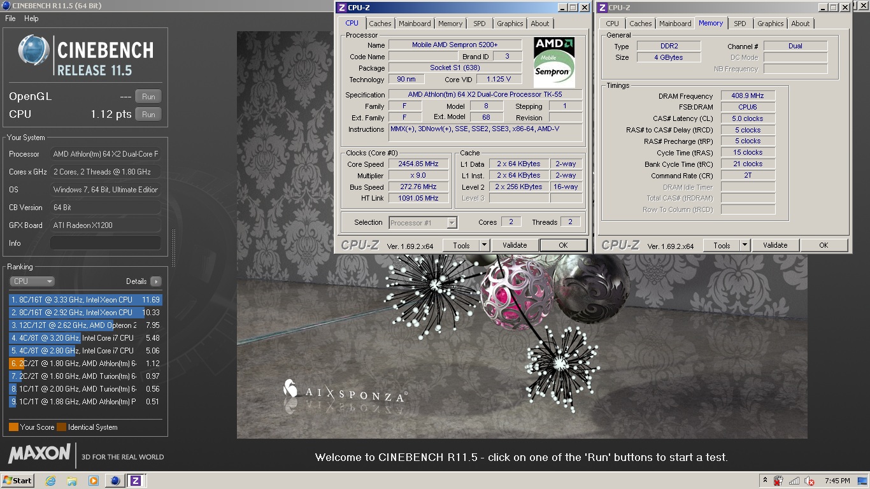This screenshot has width=870, height=489.
Task: Select ranking row 8C/16T @ 2.92 GHz Intel Xeon
Action: pos(85,313)
